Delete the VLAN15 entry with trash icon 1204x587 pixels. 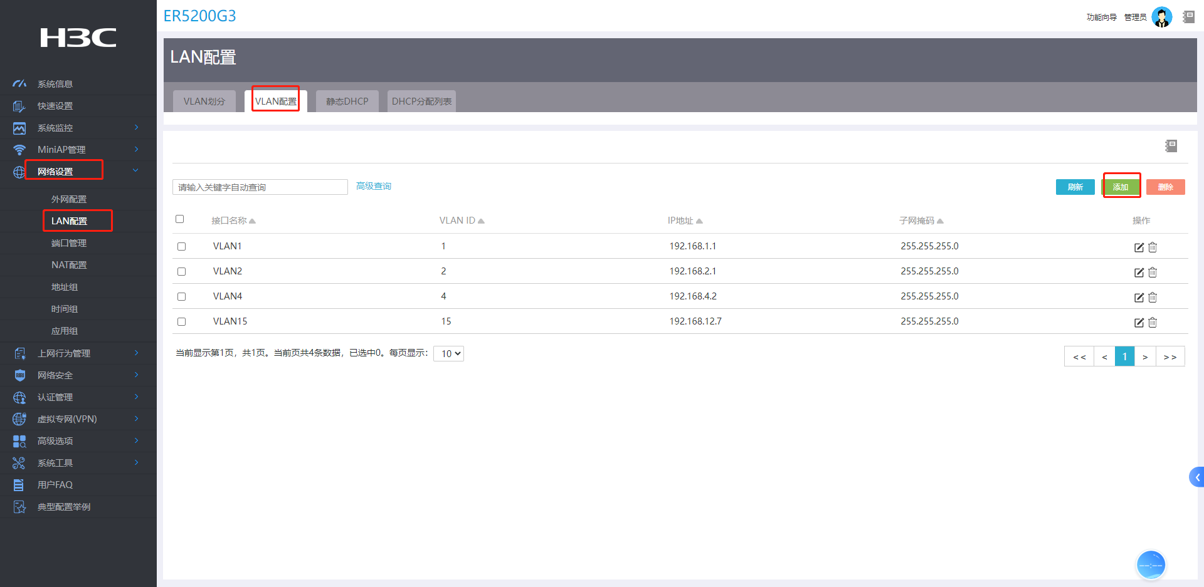[x=1153, y=322]
